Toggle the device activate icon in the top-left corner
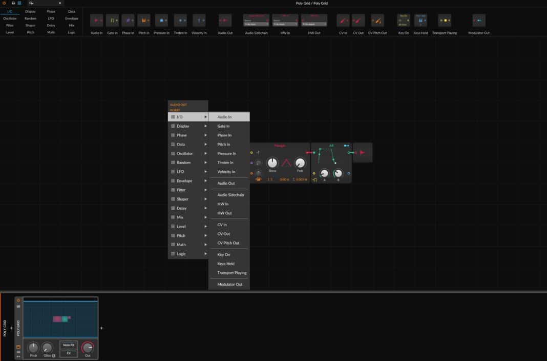 pos(5,3)
